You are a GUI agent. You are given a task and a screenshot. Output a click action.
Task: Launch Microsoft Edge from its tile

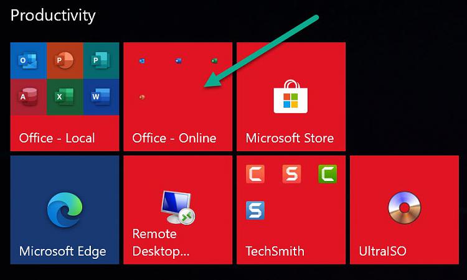pos(65,210)
